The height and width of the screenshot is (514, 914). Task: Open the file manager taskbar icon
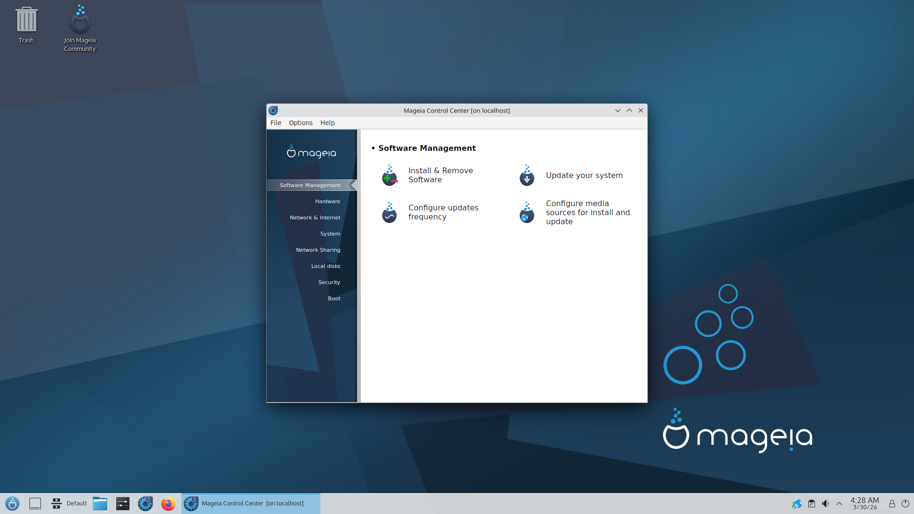[100, 504]
